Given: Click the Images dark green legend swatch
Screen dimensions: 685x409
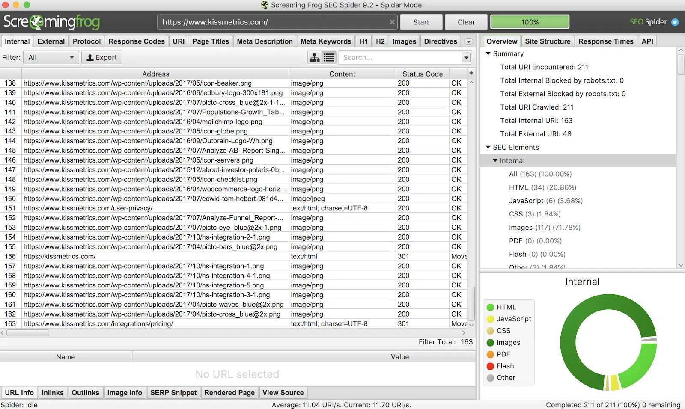Looking at the screenshot, I should pyautogui.click(x=491, y=343).
